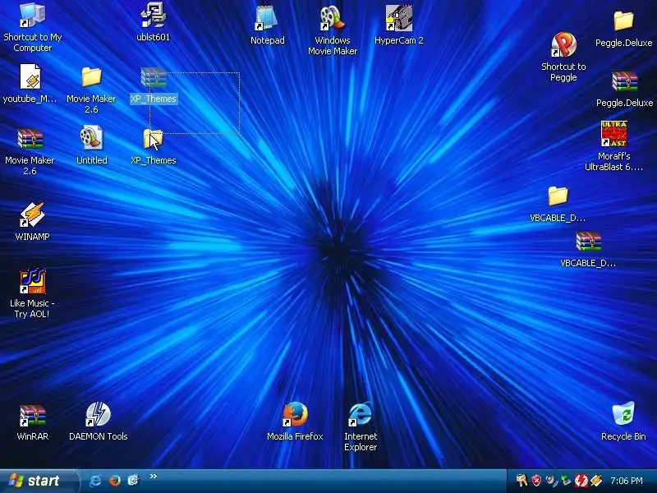Select the XP_Themes folder icon

point(154,139)
